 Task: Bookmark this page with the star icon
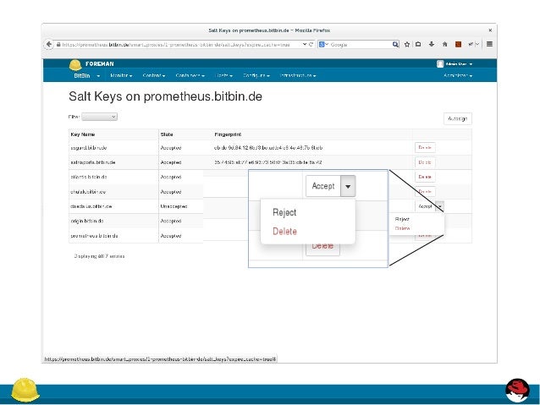pyautogui.click(x=407, y=44)
